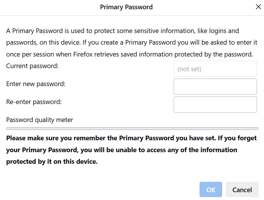Screen dimensions: 264x200
Task: Click the Primary Password dialog title
Action: point(126,7)
